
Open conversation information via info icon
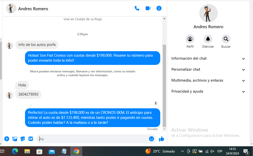(x=159, y=8)
